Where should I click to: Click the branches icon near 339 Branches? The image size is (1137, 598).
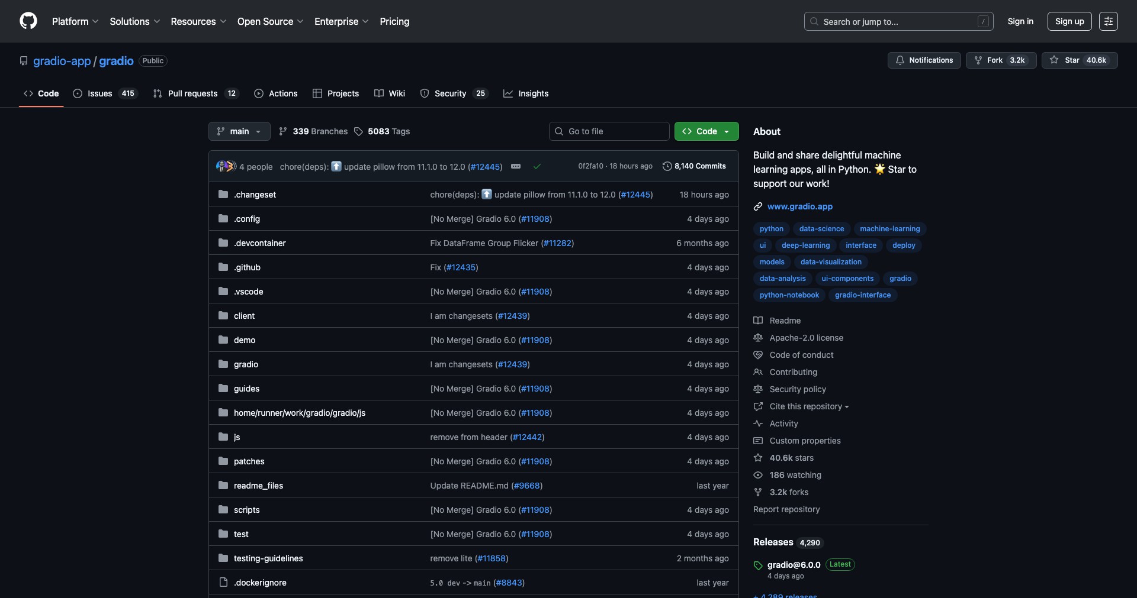(x=283, y=131)
